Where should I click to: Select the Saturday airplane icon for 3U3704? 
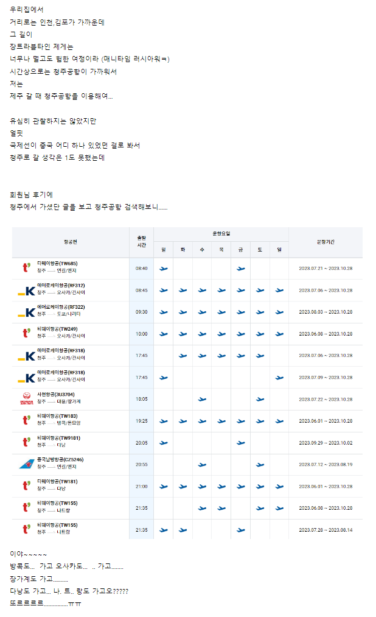[260, 400]
